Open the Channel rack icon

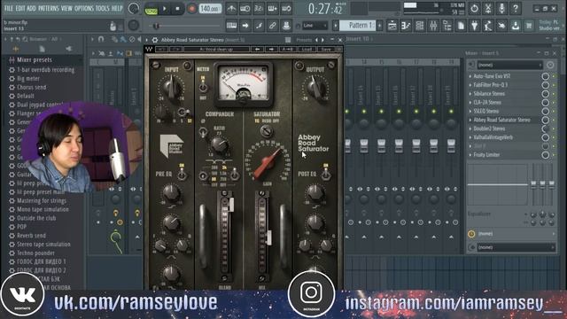pyautogui.click(x=419, y=26)
